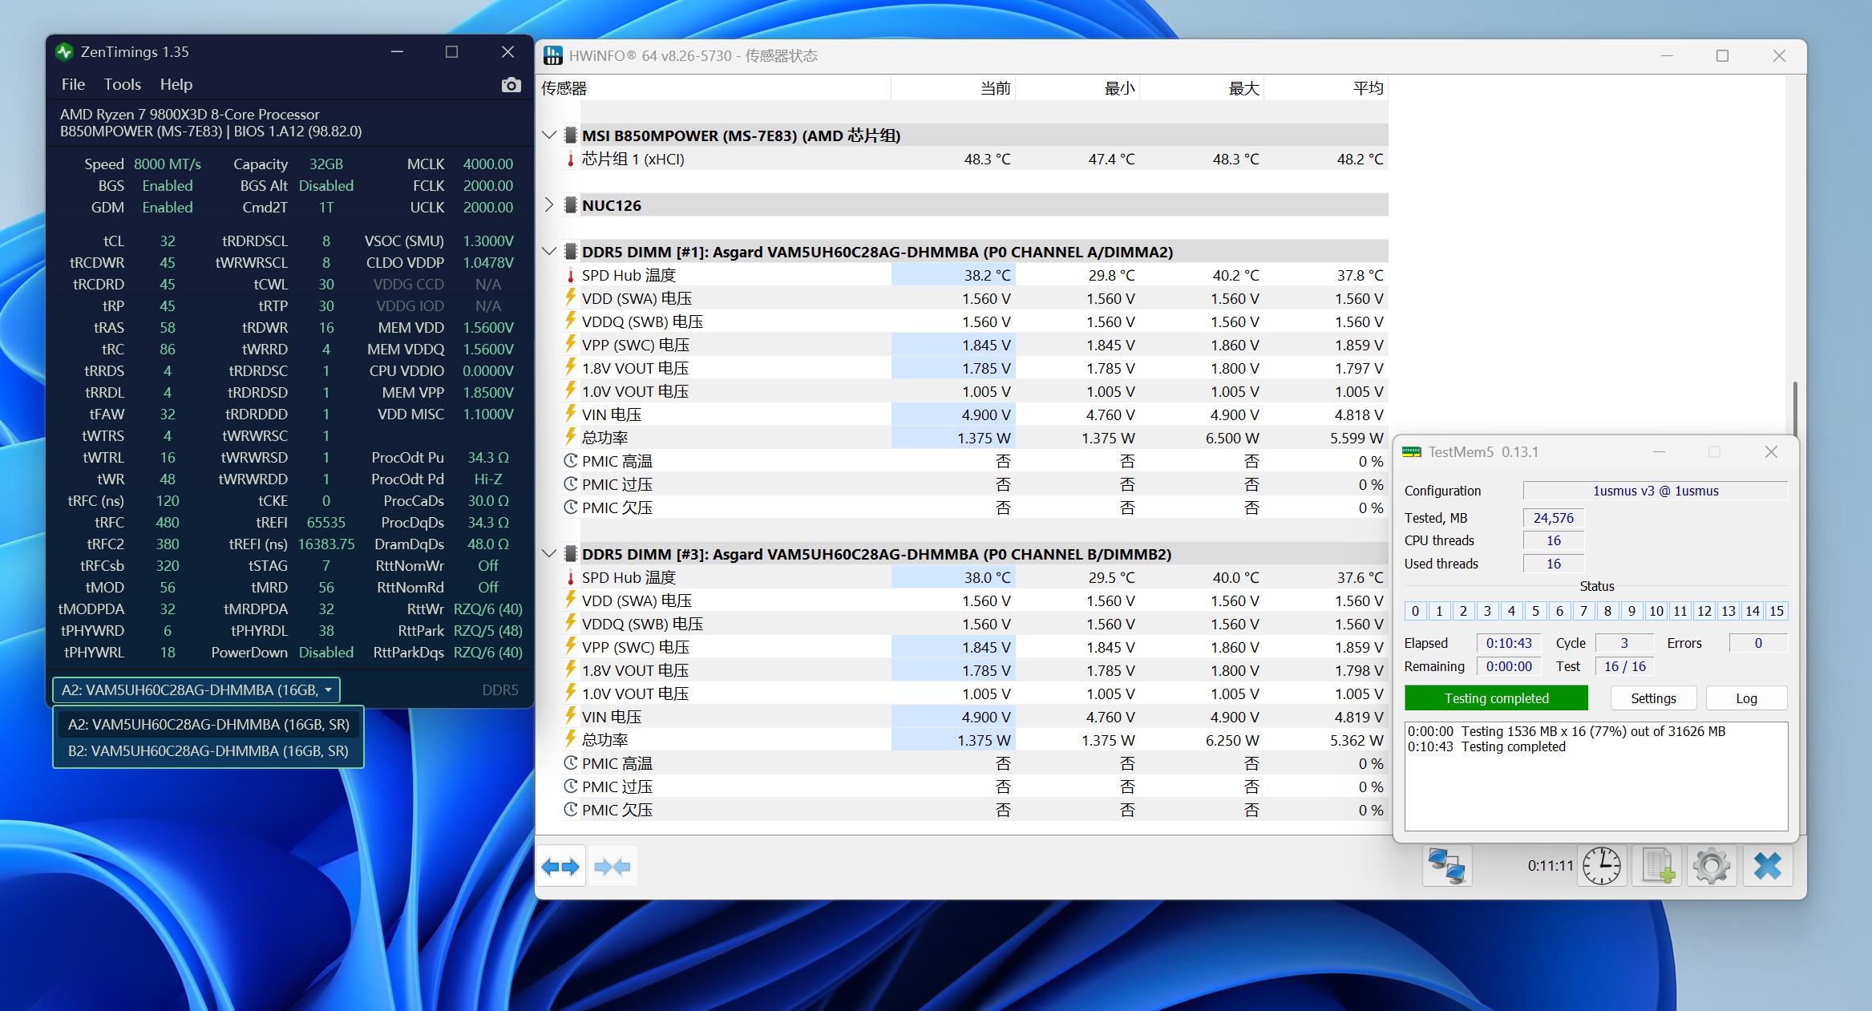This screenshot has height=1011, width=1872.
Task: Click HWiNFO's left-right arrows layout icon
Action: tap(560, 867)
